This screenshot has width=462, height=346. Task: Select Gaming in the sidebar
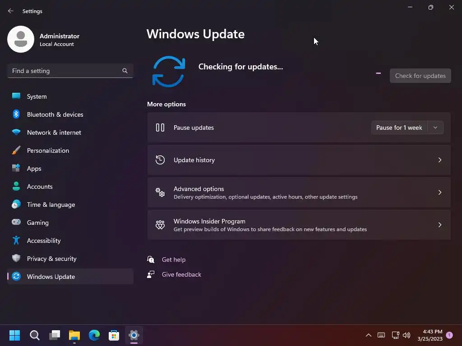[x=70, y=223]
